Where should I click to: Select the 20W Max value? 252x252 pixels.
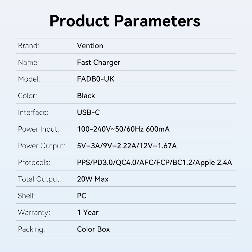click(93, 179)
